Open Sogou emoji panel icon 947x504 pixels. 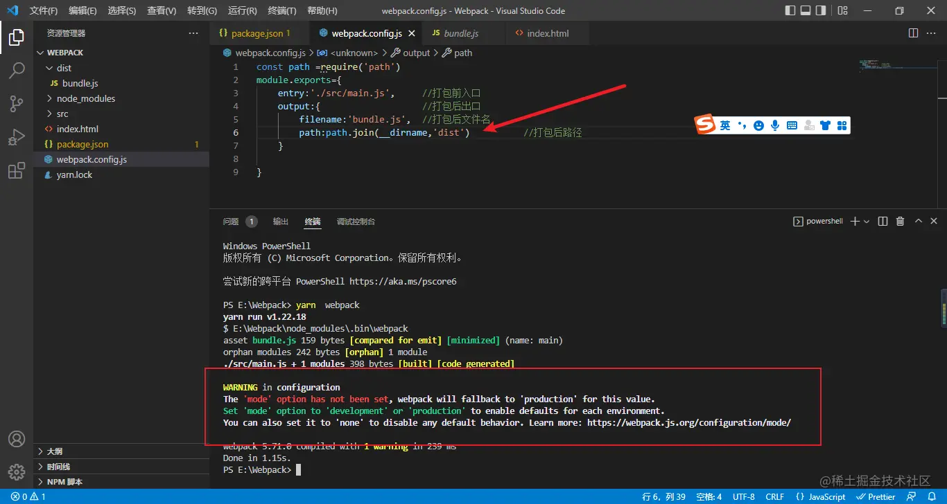point(758,125)
